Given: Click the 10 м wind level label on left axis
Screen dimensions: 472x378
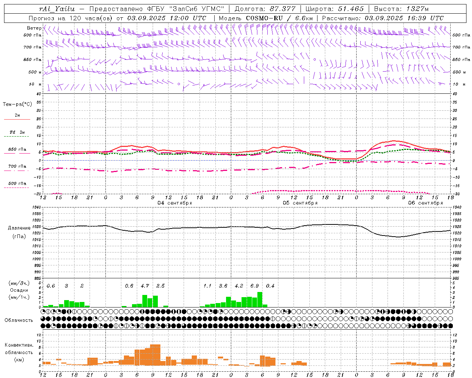Looking at the screenshot, I should click(x=35, y=84).
